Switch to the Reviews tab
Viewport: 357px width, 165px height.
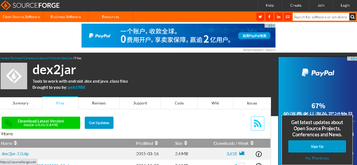[x=99, y=103]
